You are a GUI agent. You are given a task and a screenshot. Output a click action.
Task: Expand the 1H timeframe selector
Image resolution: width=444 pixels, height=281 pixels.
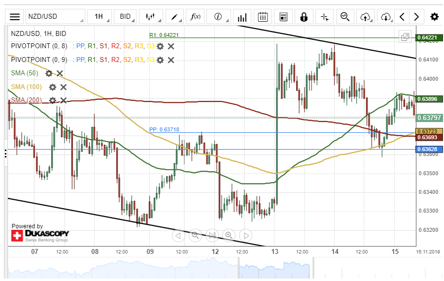[x=99, y=17]
